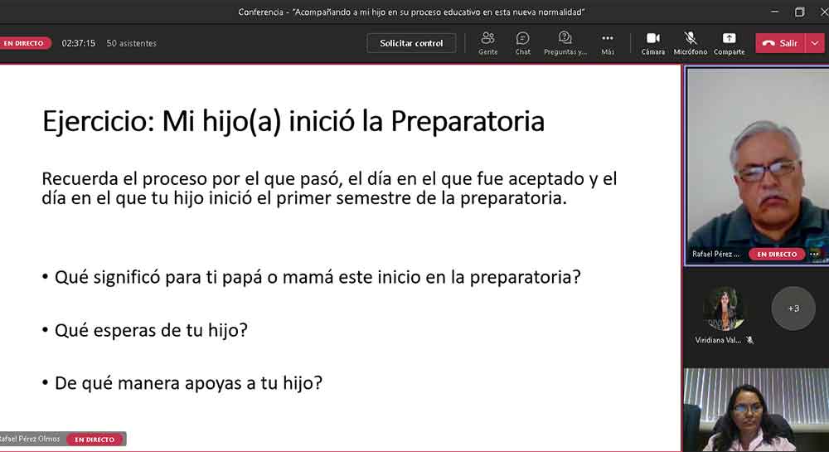This screenshot has height=452, width=829.
Task: Open more options on Rafael Pérez video tile
Action: 814,254
